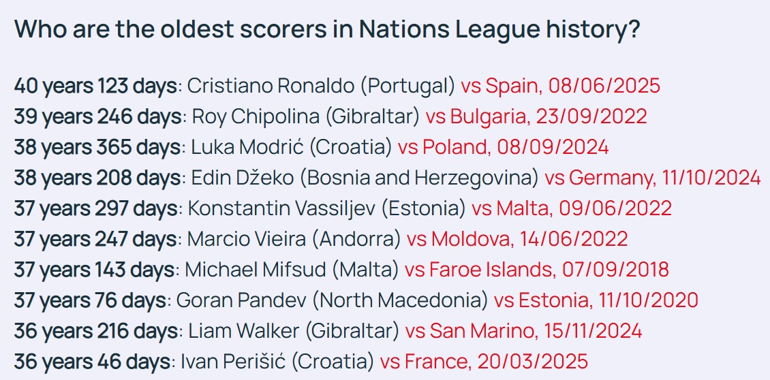
Task: Click the name Konstantin Vassiljev (Estonia)
Action: click(326, 208)
